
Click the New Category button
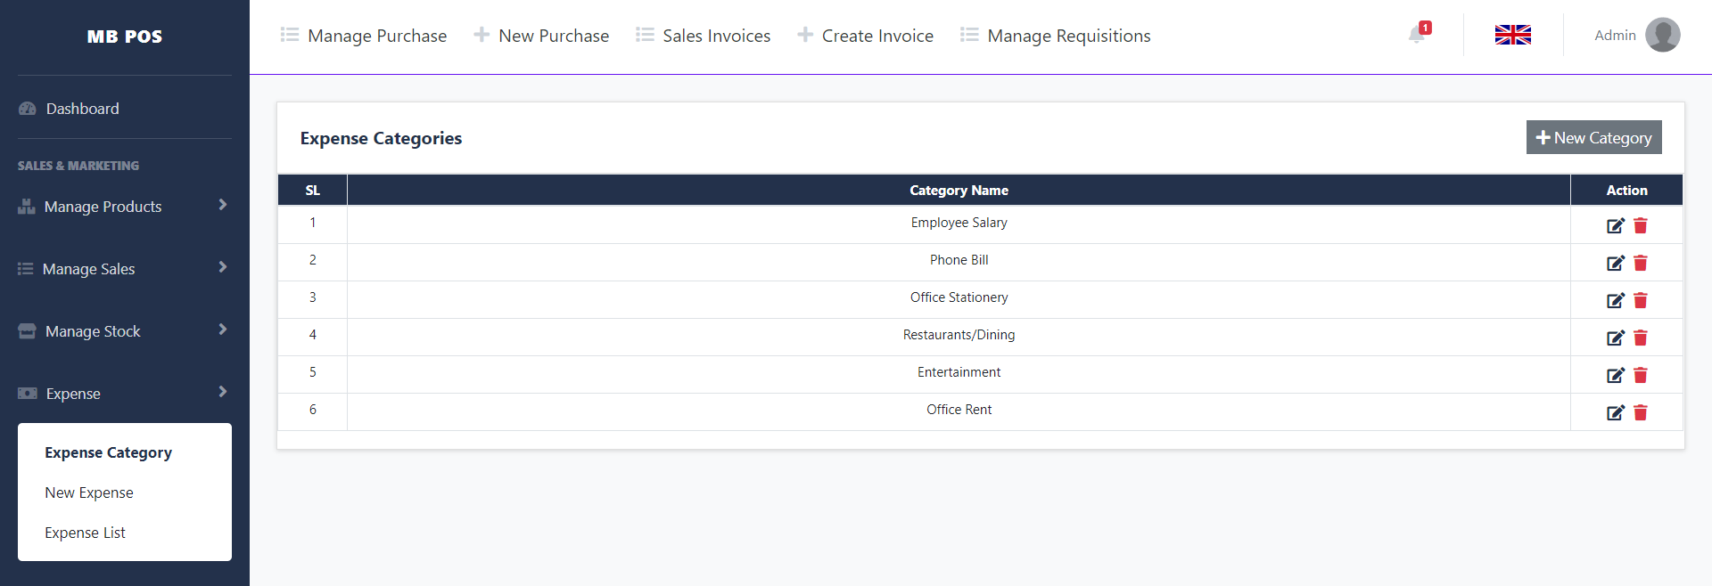[x=1593, y=137]
